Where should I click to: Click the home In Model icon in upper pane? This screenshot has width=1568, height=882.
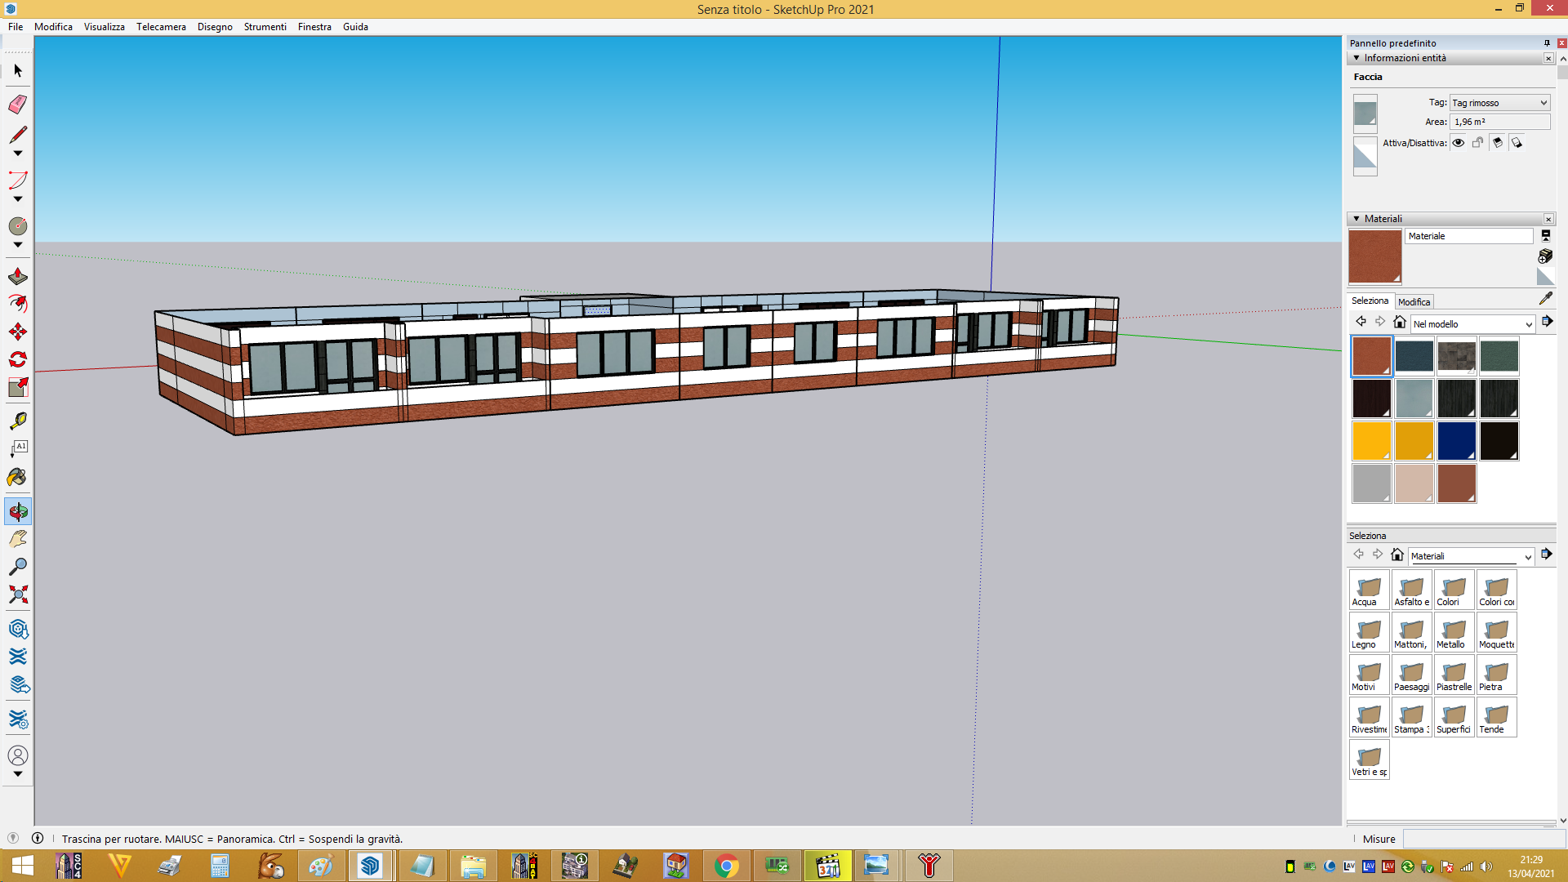[1400, 322]
